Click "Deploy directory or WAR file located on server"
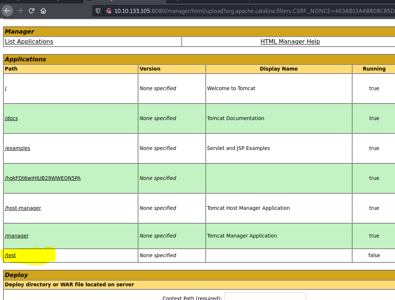Screen dimensions: 395x300 [x=70, y=284]
